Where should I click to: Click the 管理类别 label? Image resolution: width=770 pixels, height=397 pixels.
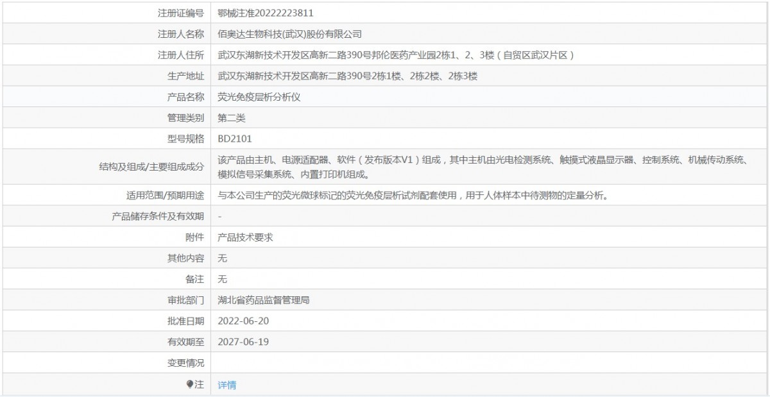(x=185, y=118)
